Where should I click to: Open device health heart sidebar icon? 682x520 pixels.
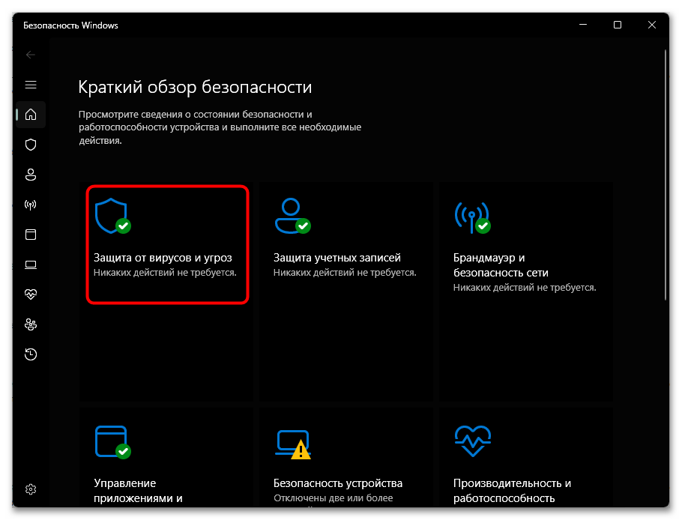pos(31,294)
